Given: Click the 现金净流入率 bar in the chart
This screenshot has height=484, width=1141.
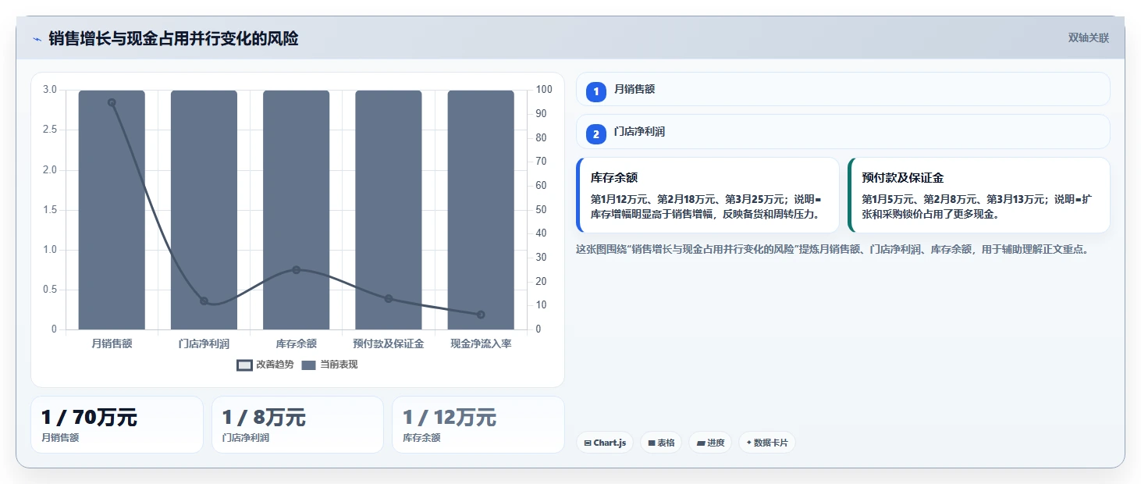Looking at the screenshot, I should coord(481,210).
